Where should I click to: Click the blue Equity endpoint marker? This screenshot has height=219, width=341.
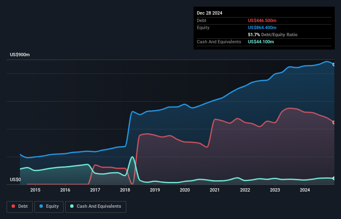(x=334, y=65)
